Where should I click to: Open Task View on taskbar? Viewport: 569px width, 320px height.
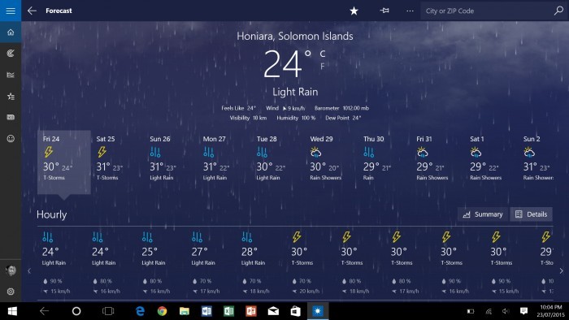point(108,311)
